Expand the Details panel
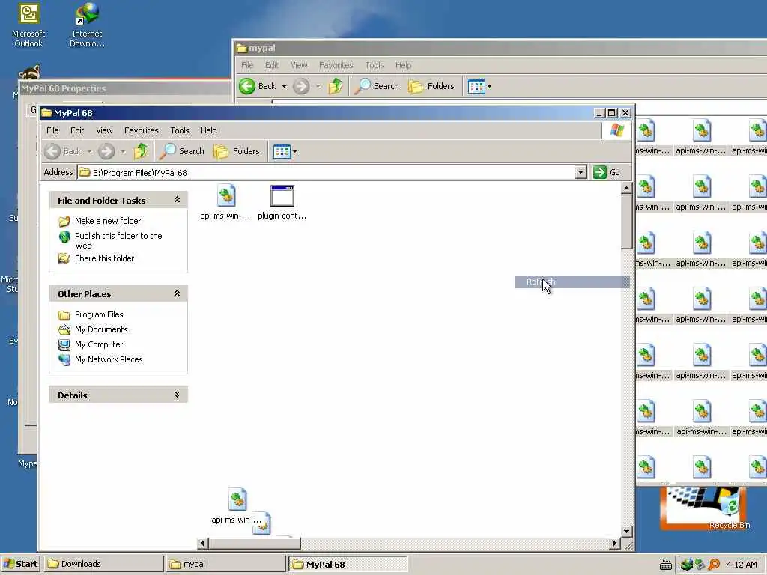 177,395
